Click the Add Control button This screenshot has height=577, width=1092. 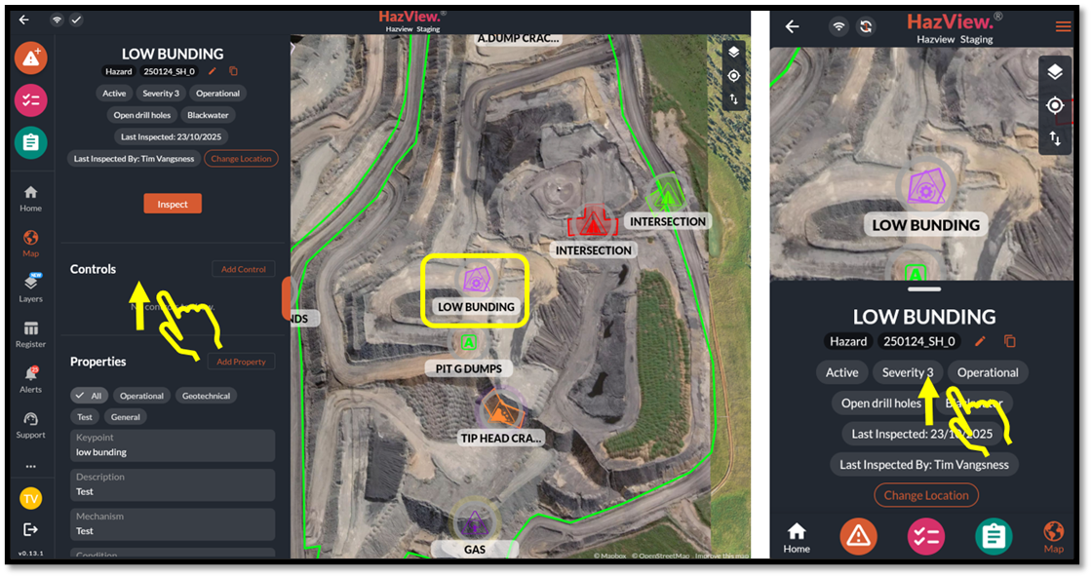pyautogui.click(x=243, y=269)
